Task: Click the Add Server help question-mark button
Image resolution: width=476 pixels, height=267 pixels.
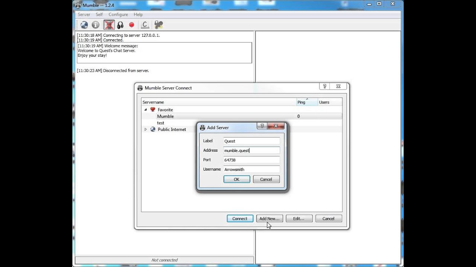Action: (262, 126)
